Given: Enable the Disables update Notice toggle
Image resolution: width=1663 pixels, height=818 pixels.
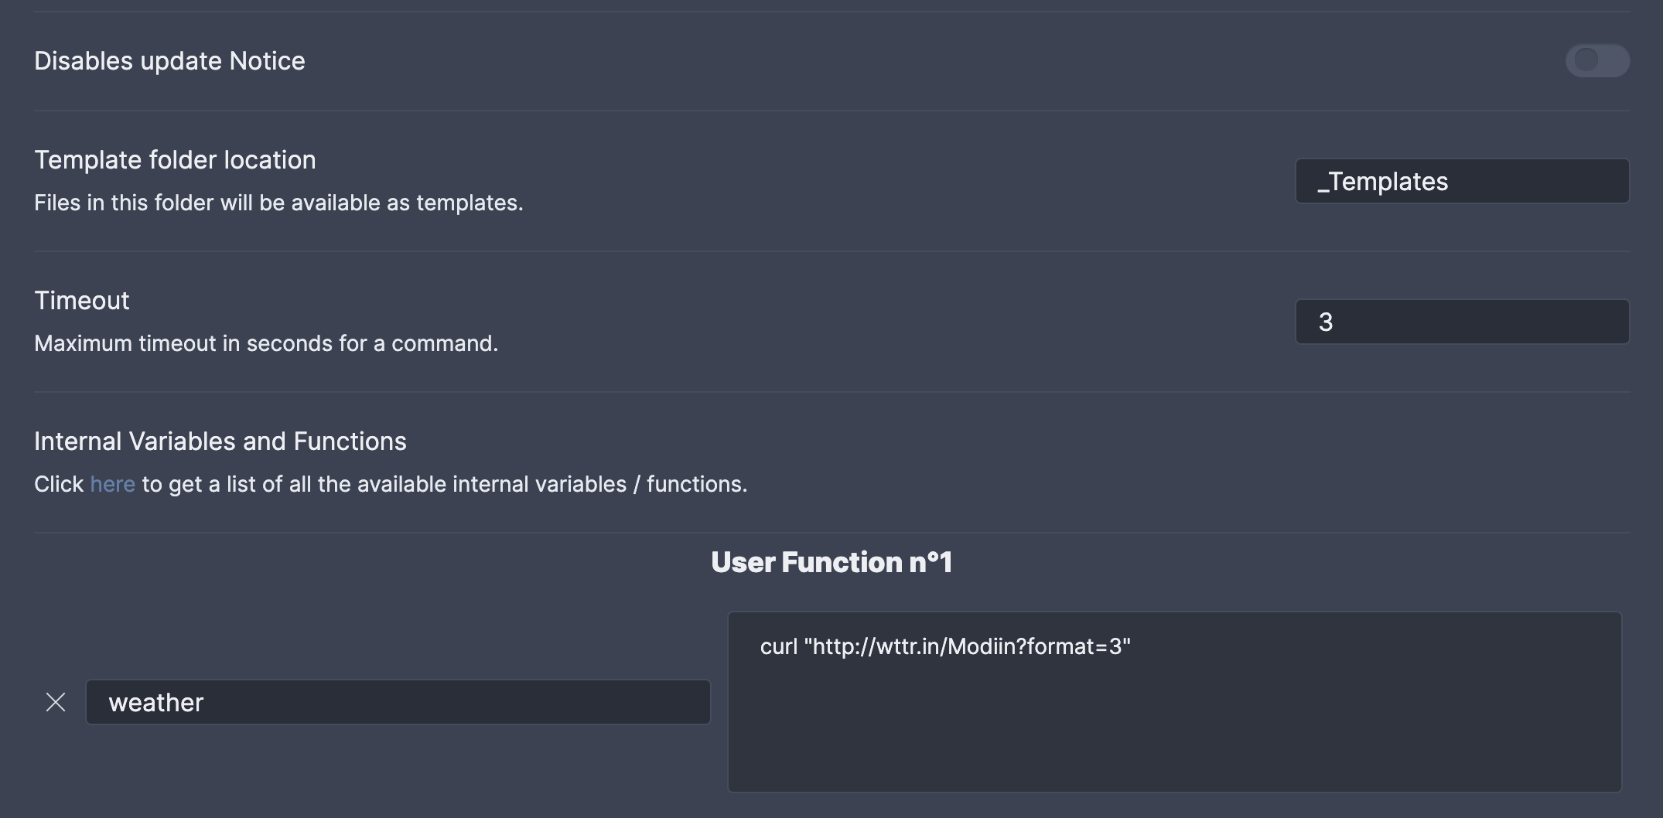Looking at the screenshot, I should 1598,60.
